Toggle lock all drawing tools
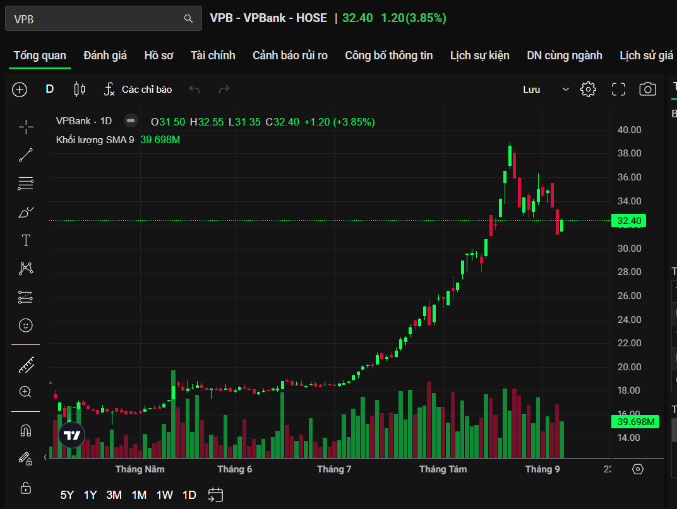Viewport: 677px width, 509px height. tap(26, 488)
